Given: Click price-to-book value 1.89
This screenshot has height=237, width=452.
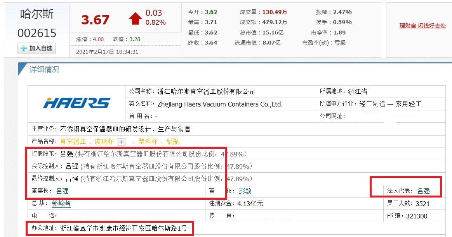Looking at the screenshot, I should click(x=339, y=33).
